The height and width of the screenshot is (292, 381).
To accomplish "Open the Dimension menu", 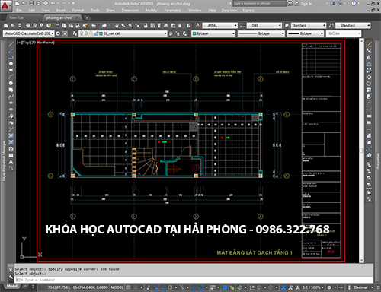I will coord(130,11).
